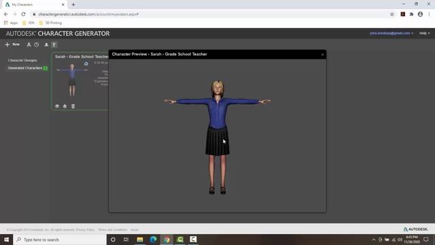Click the Windows taskbar search box

point(60,240)
